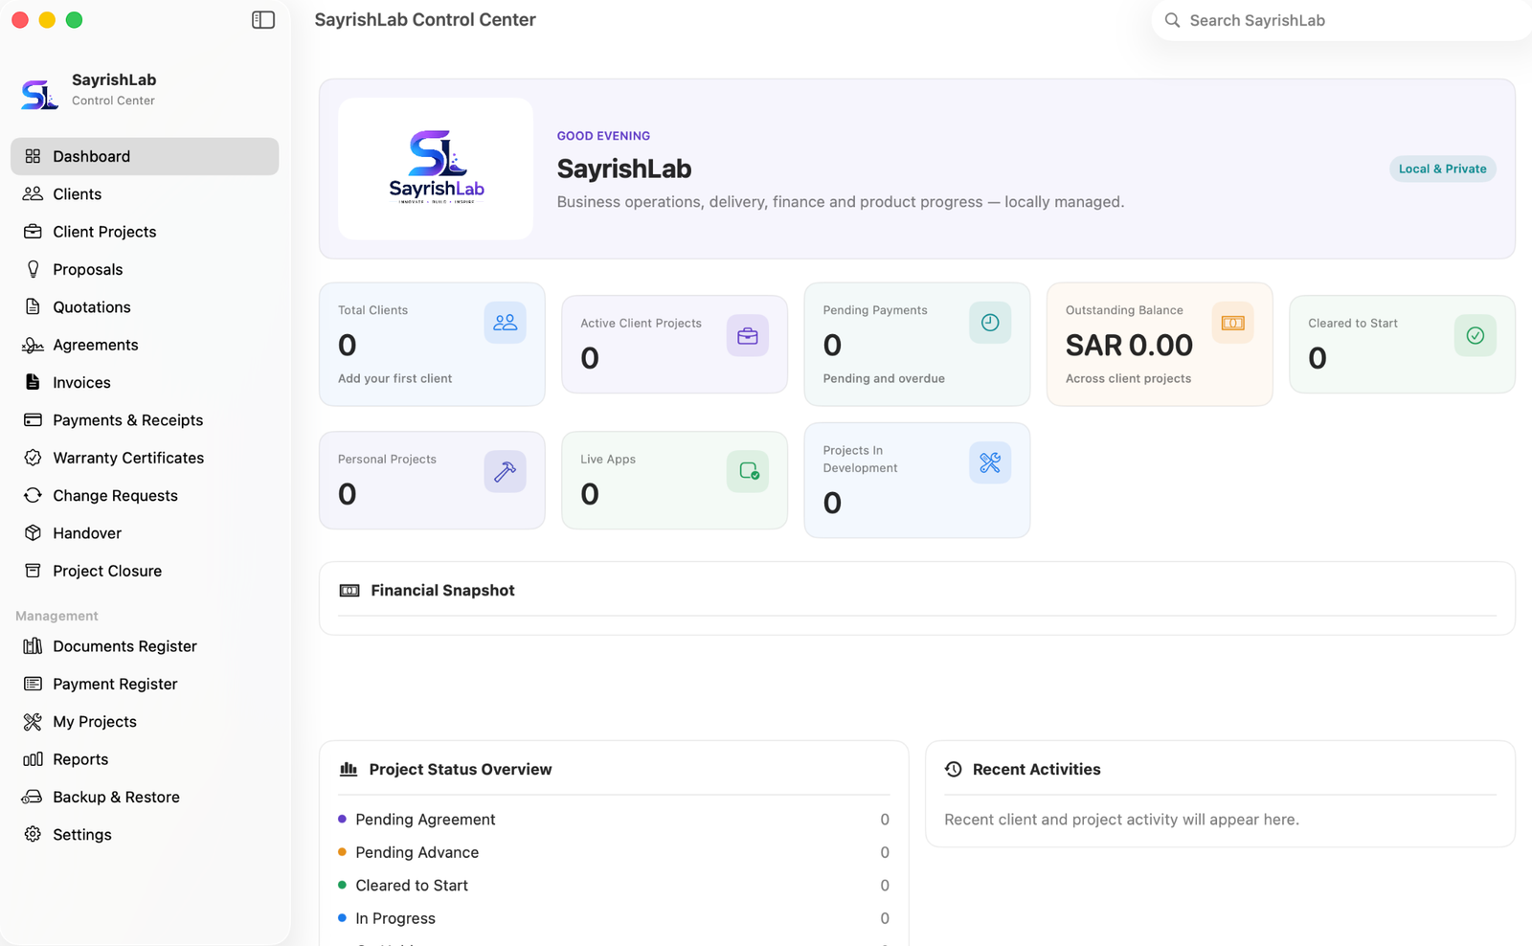Click the Live Apps status icon
The image size is (1532, 946).
(x=748, y=471)
